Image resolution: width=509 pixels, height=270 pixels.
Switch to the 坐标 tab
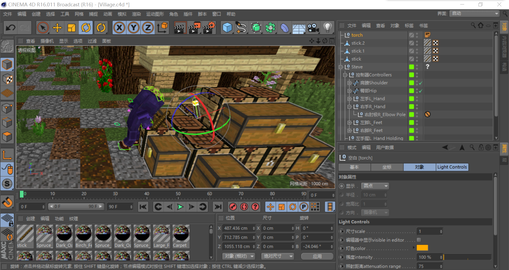tap(387, 167)
